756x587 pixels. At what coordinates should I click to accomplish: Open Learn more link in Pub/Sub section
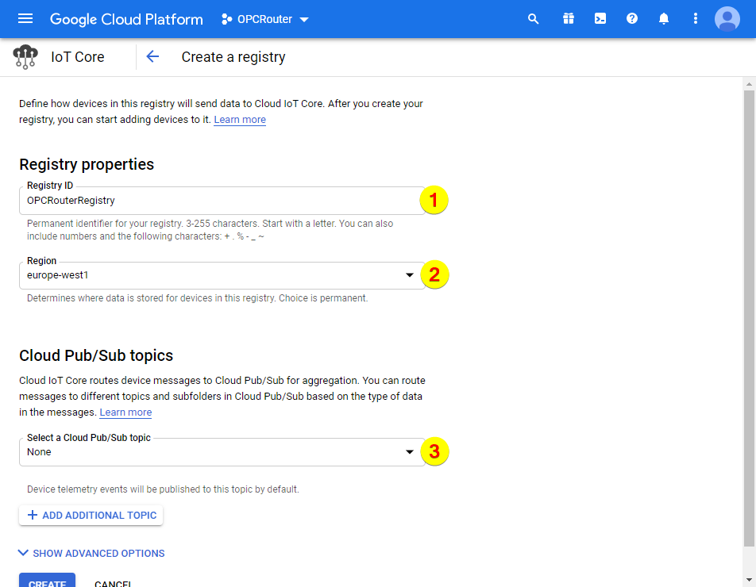click(125, 412)
